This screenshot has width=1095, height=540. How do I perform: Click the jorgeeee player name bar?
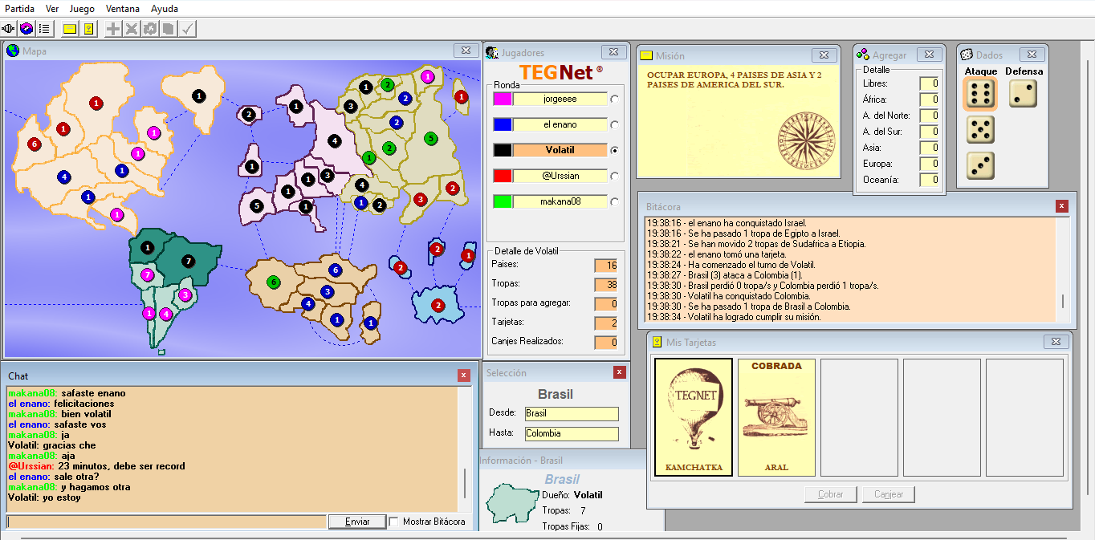click(x=560, y=99)
